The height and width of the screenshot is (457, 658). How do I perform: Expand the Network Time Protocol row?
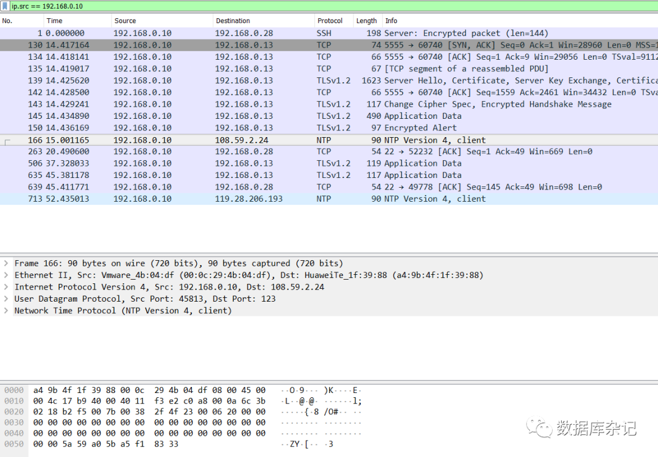[x=6, y=311]
